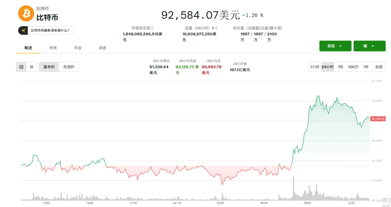Set chart range to 全部
The image size is (391, 207).
pyautogui.click(x=379, y=67)
